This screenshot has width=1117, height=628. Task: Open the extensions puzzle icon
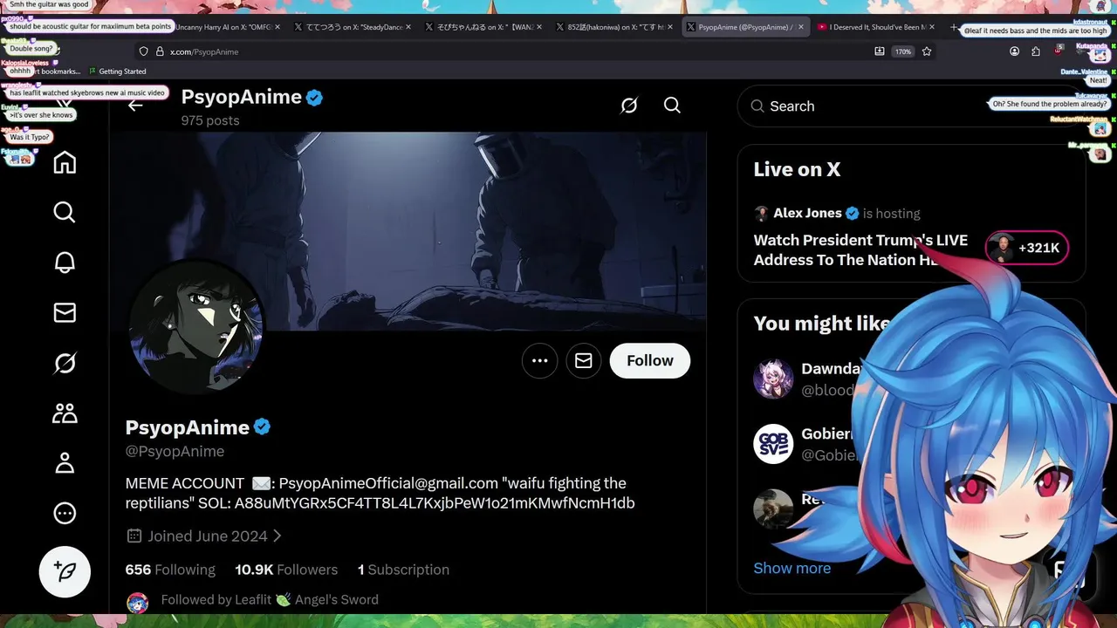point(1036,51)
